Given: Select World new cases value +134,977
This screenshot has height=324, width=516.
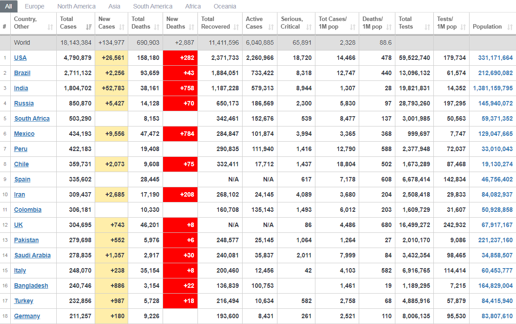Looking at the screenshot, I should (112, 42).
